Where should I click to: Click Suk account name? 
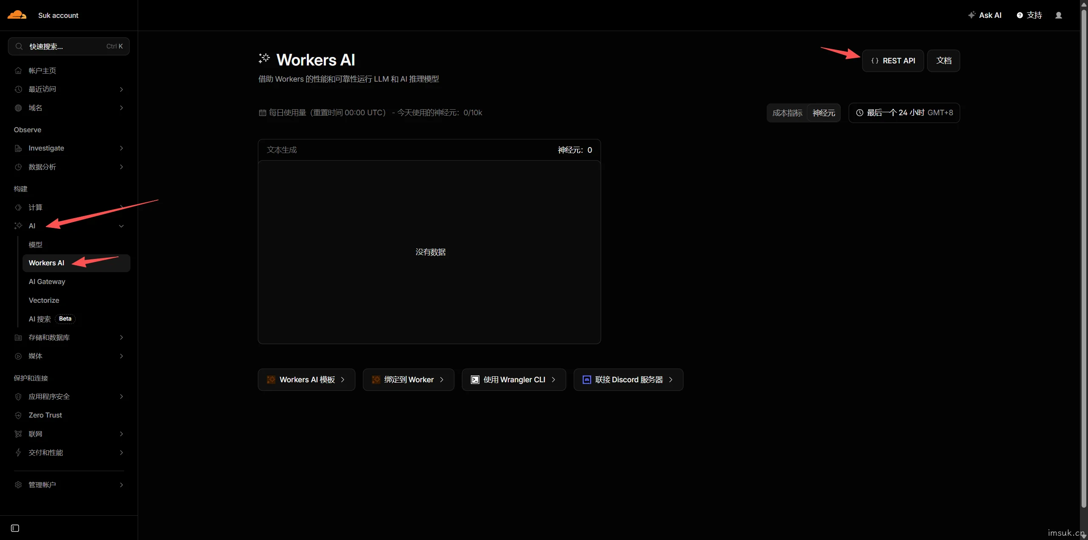58,15
